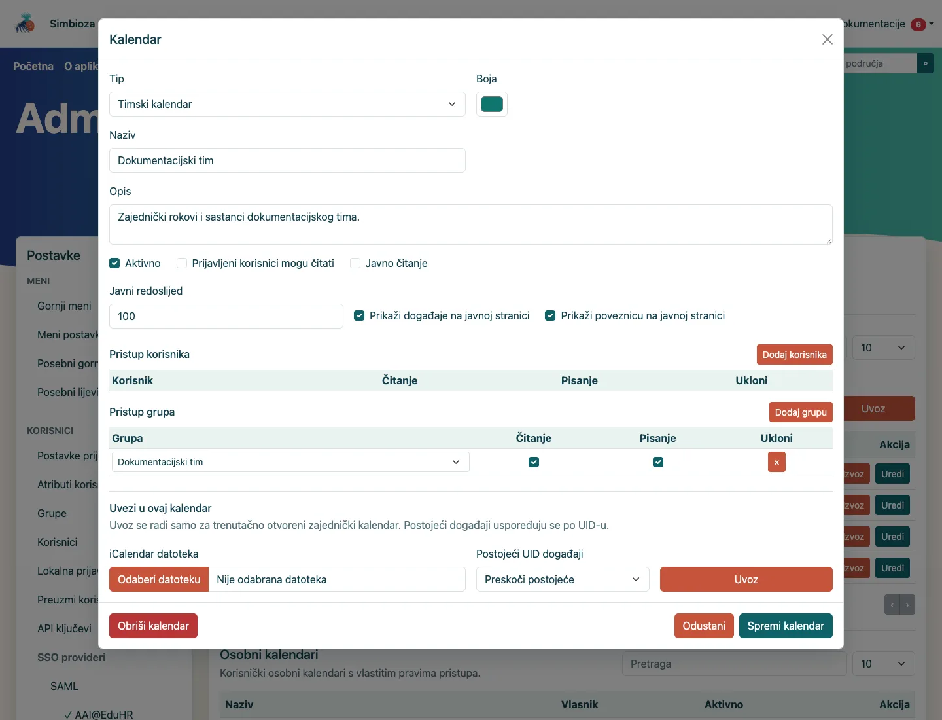Go to next page with pagination arrow
942x720 pixels.
click(907, 605)
